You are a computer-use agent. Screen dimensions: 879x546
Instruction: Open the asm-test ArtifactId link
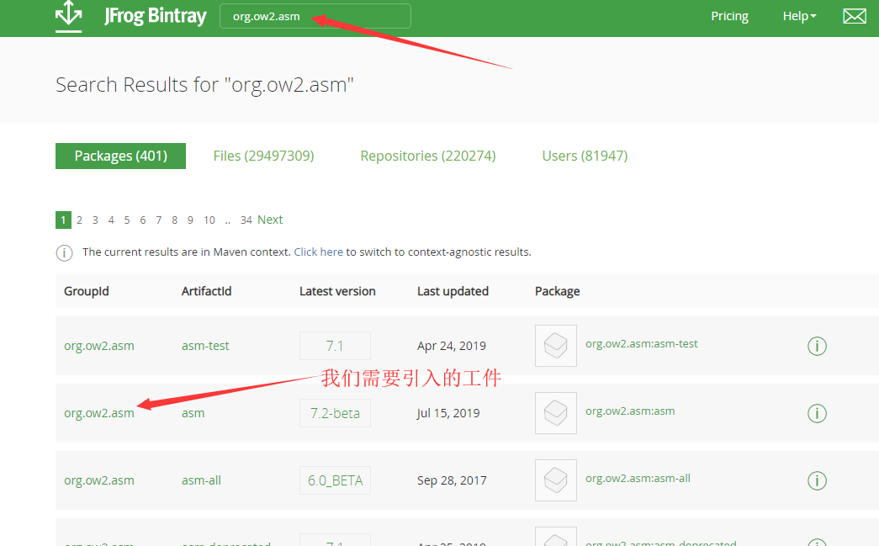click(205, 346)
